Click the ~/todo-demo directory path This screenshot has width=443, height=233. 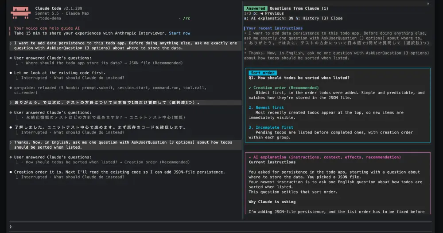[x=48, y=18]
